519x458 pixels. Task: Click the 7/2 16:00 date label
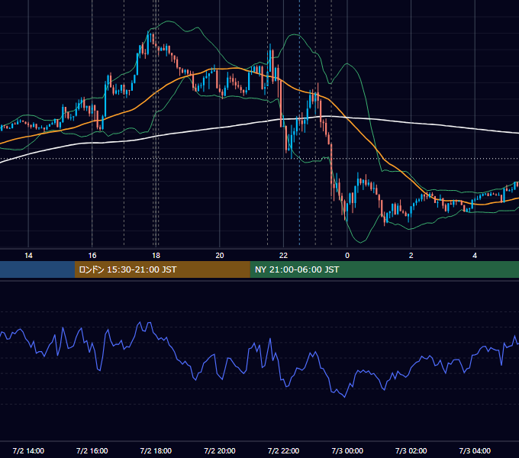click(92, 450)
